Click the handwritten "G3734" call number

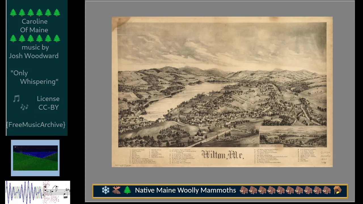[325, 152]
